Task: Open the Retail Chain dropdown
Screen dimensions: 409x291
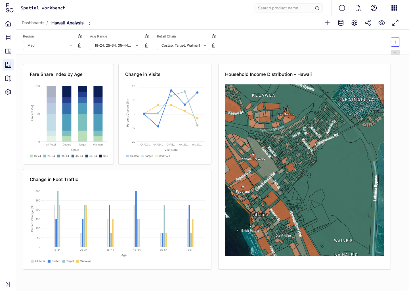Action: (183, 45)
